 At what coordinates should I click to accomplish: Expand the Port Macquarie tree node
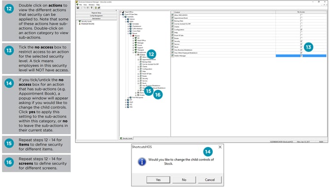128,97
